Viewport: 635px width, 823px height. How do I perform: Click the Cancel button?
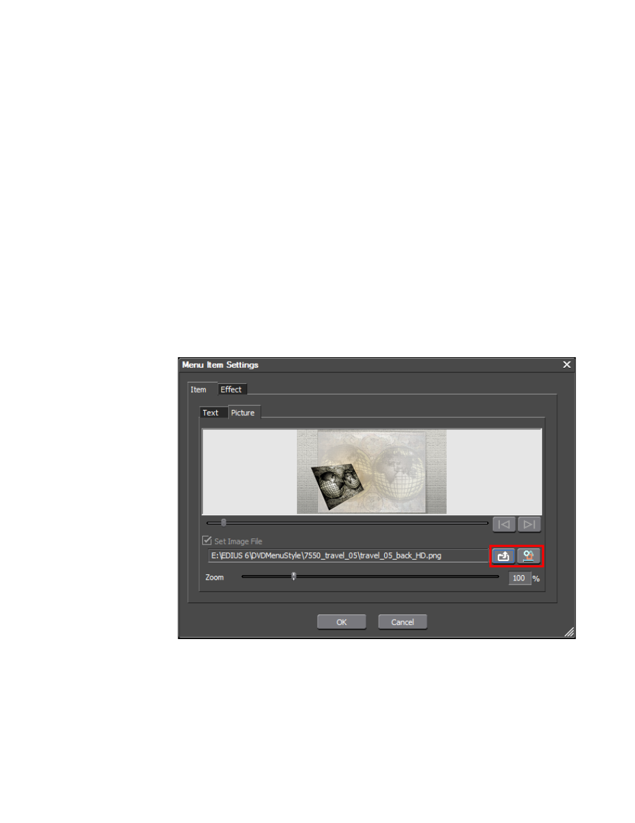click(x=403, y=622)
